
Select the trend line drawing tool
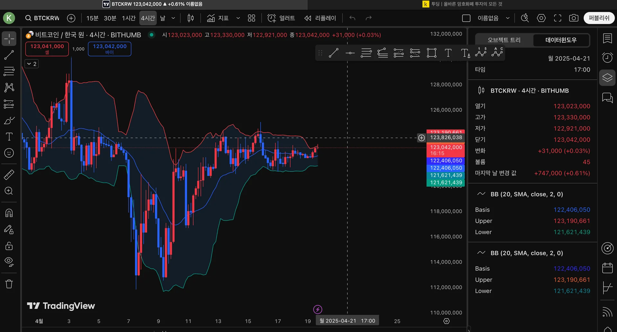9,55
